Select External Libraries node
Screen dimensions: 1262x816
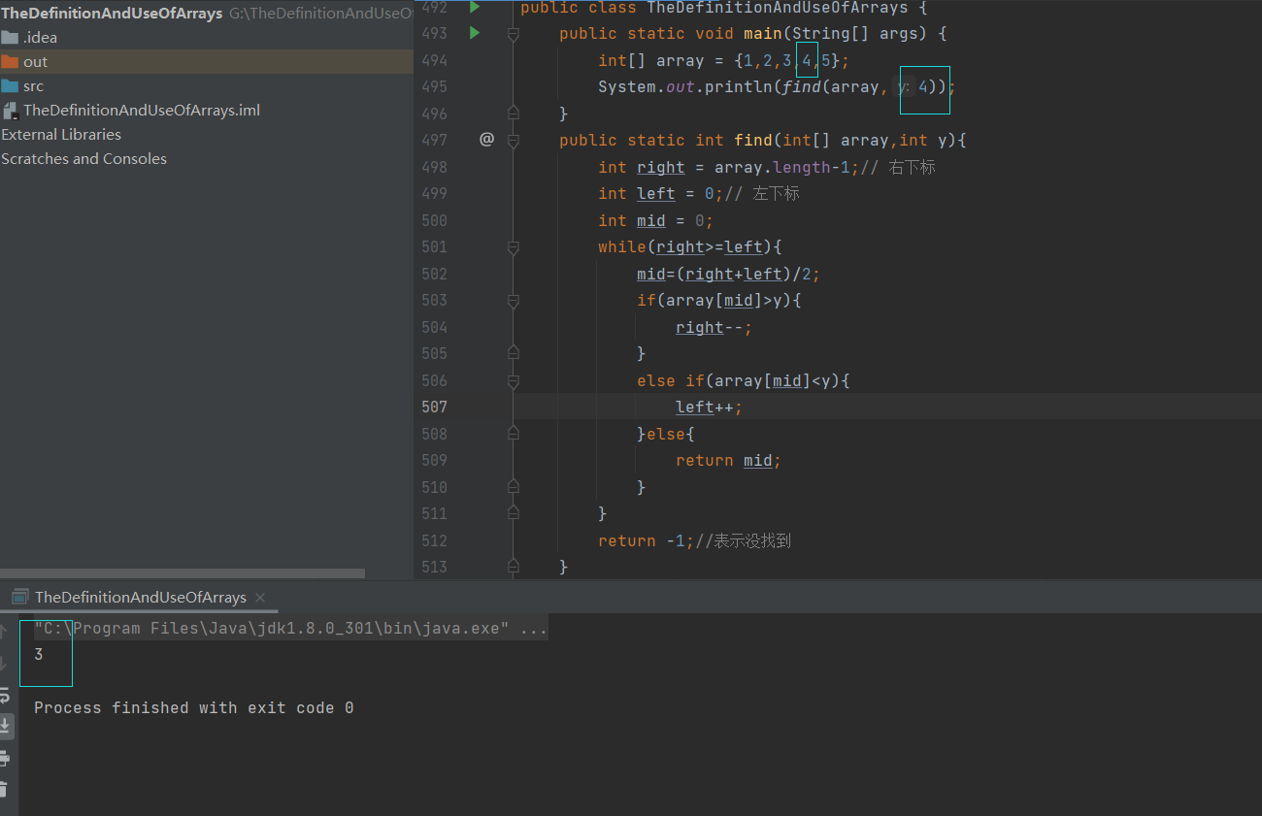(61, 135)
